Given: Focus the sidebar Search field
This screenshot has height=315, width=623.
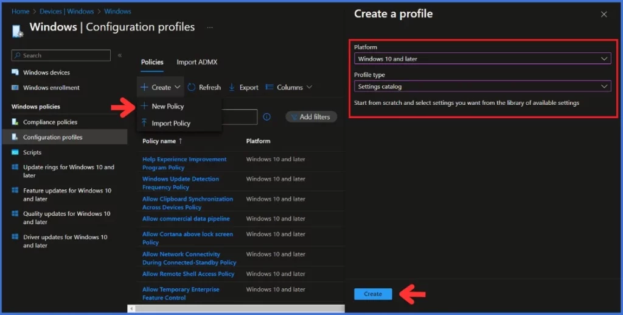Looking at the screenshot, I should point(61,55).
